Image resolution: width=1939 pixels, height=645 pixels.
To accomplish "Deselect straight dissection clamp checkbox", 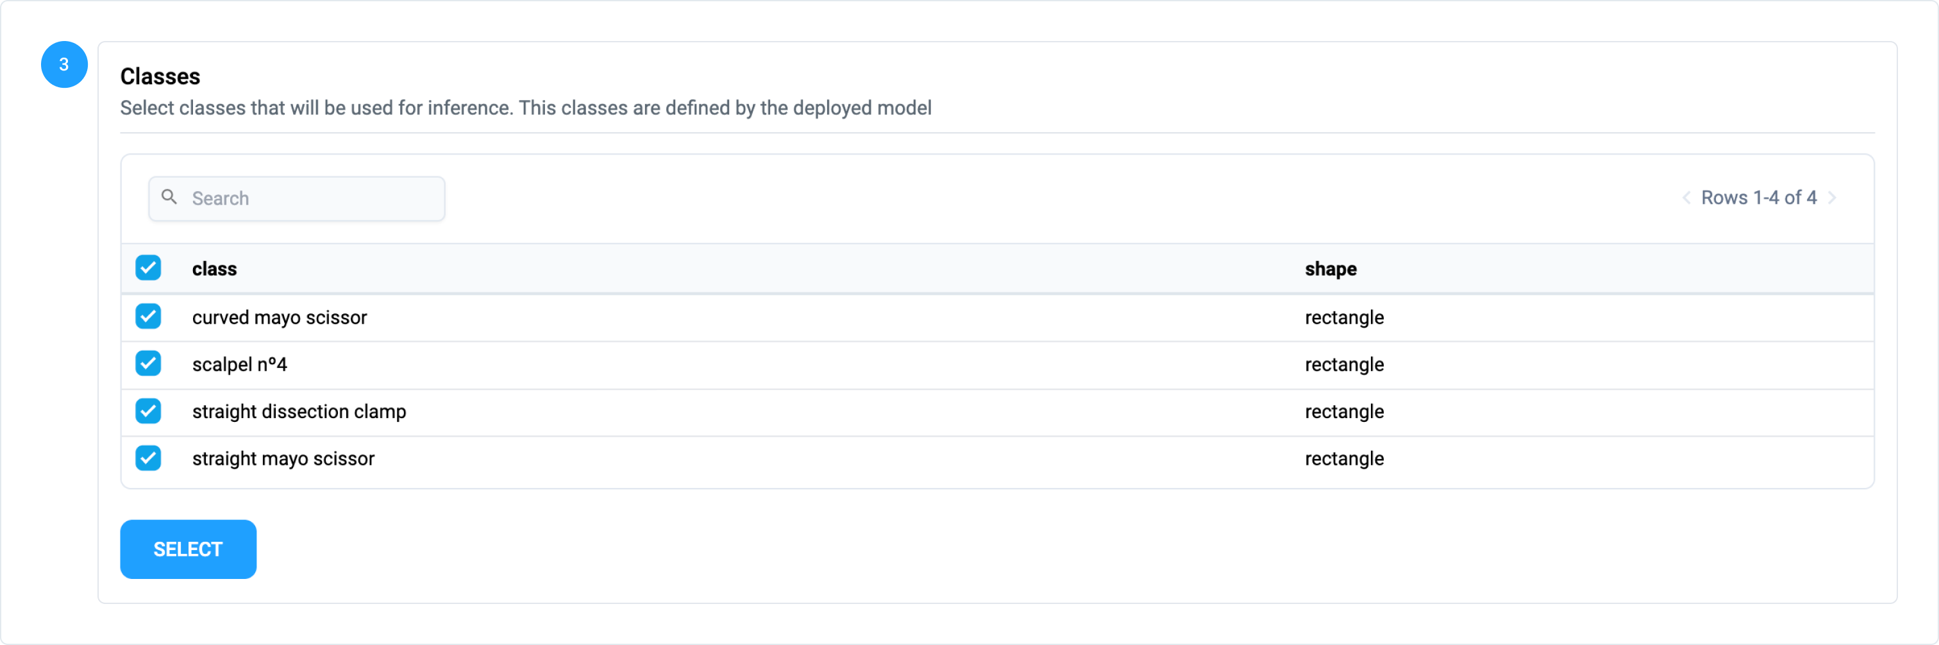I will (148, 411).
